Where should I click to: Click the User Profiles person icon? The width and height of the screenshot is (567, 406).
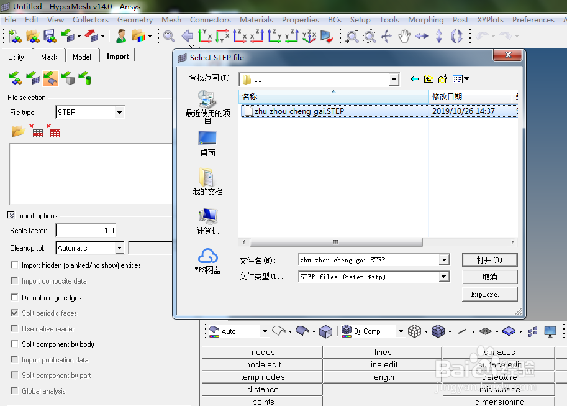[x=121, y=36]
